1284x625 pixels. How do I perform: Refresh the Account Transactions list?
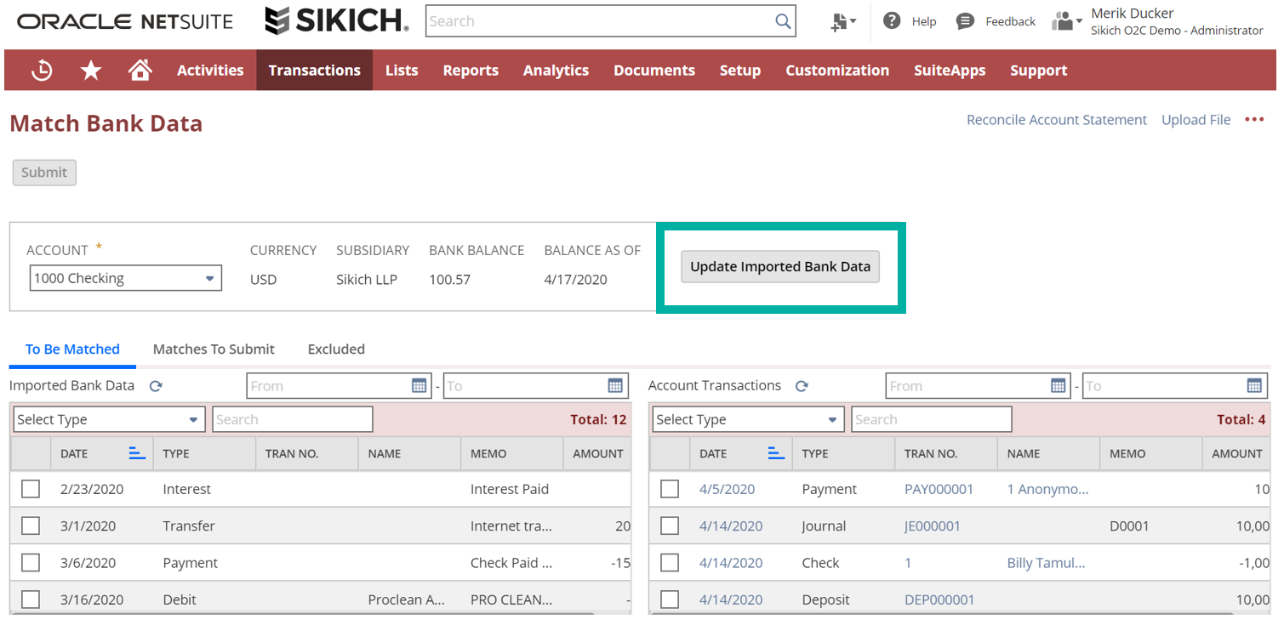pos(802,386)
